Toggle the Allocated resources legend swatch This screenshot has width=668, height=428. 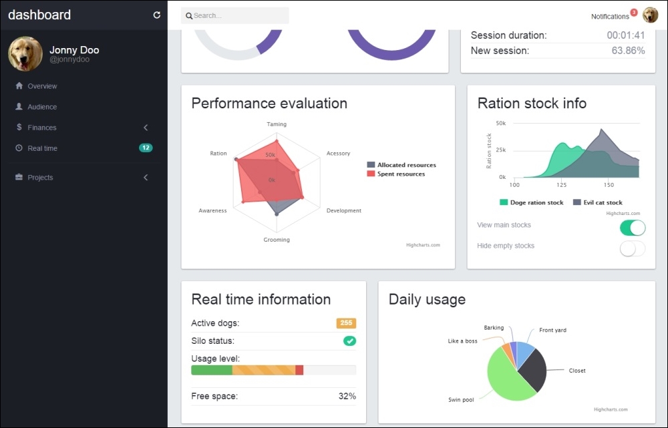(x=371, y=165)
